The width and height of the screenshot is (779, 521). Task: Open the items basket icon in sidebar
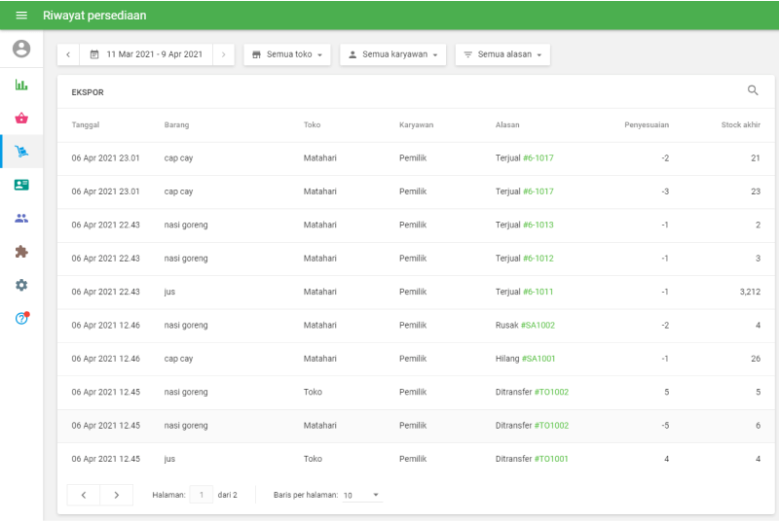tap(21, 118)
